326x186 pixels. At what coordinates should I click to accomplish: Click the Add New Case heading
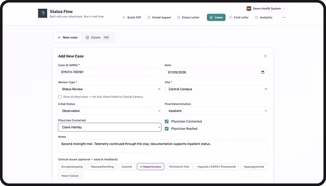tap(71, 56)
